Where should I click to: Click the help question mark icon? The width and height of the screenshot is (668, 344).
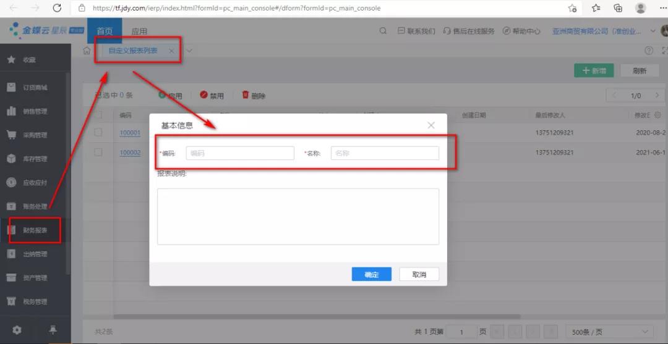pos(649,51)
